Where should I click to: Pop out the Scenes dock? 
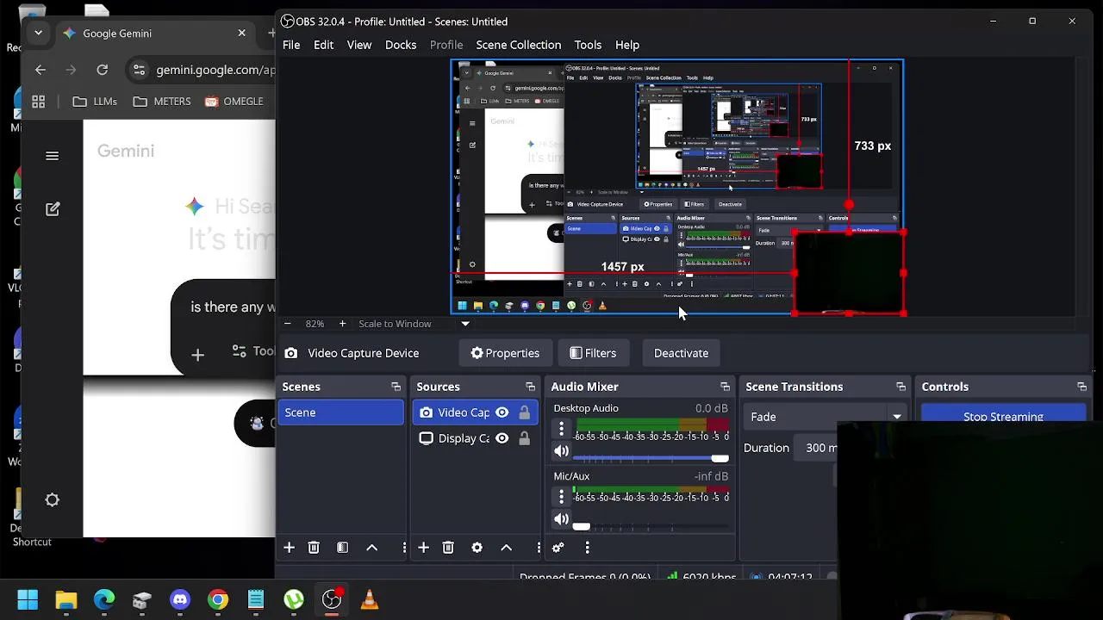[396, 387]
